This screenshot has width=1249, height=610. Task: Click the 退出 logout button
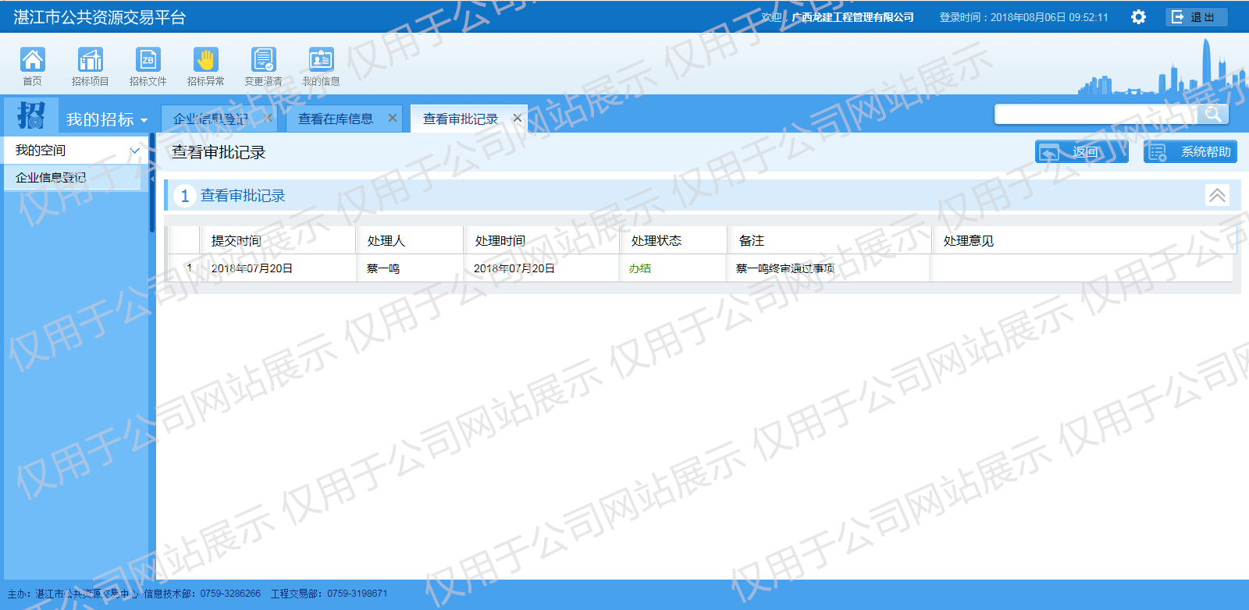pyautogui.click(x=1196, y=17)
